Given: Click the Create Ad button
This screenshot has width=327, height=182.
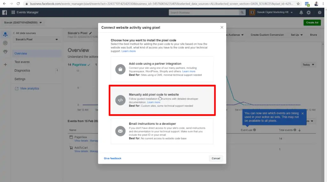Looking at the screenshot, I should coord(312,23).
